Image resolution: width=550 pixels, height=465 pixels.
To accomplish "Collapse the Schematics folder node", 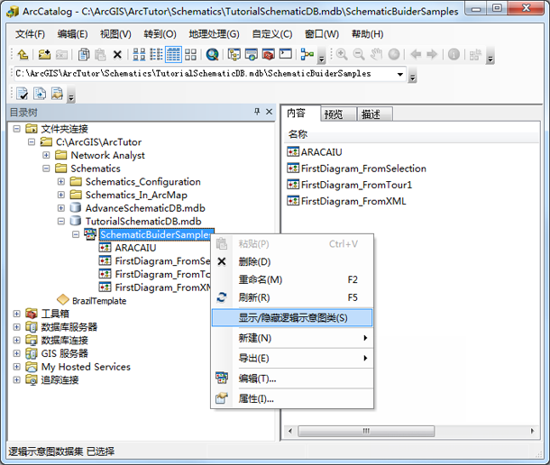I will coord(46,169).
